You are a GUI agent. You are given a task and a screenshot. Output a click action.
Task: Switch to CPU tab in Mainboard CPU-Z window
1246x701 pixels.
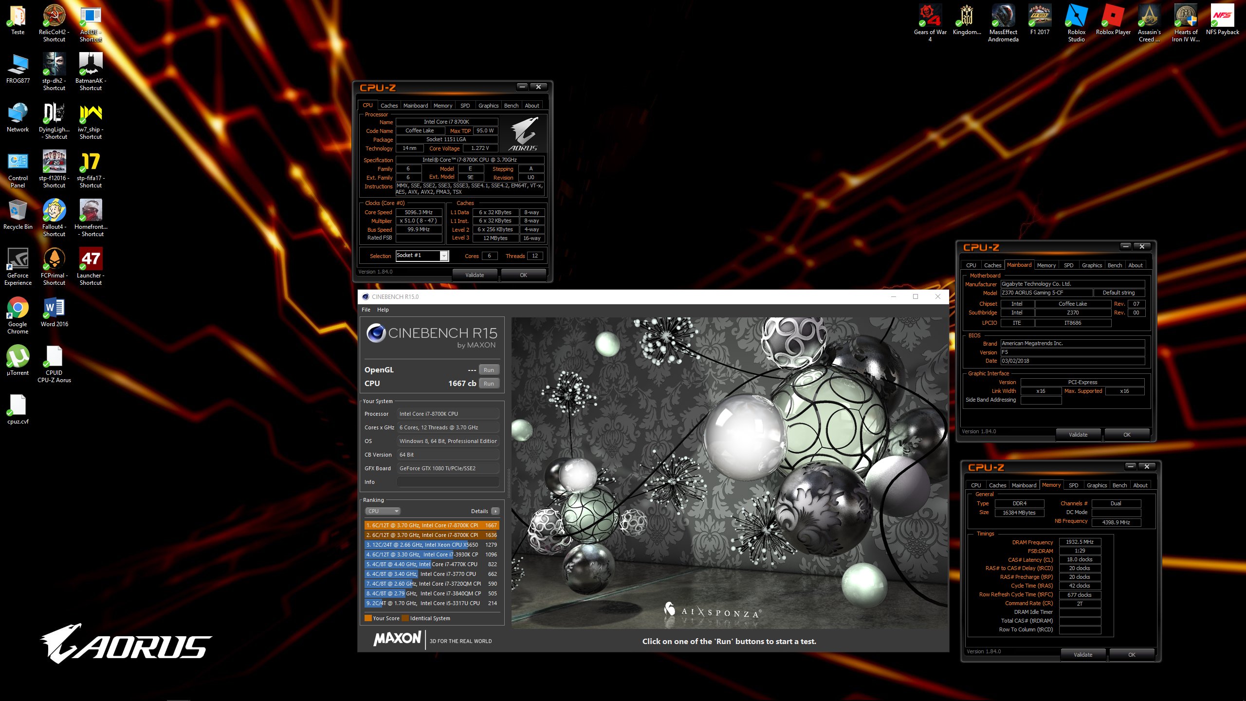(971, 265)
